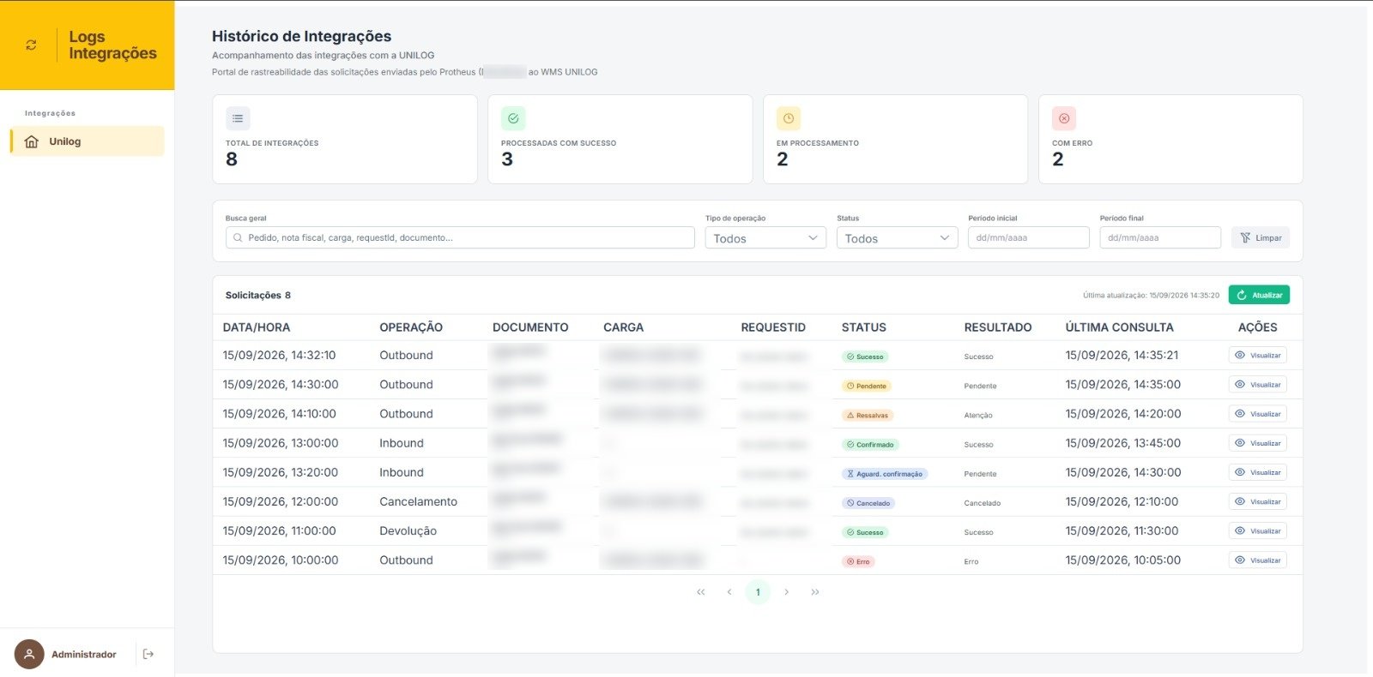
Task: Click the logout icon next to Administrador
Action: click(x=148, y=654)
